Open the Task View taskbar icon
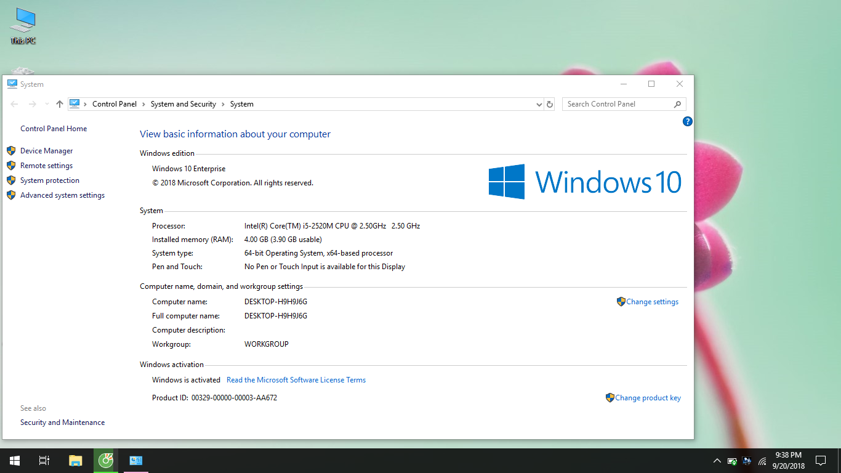This screenshot has width=841, height=473. click(44, 461)
